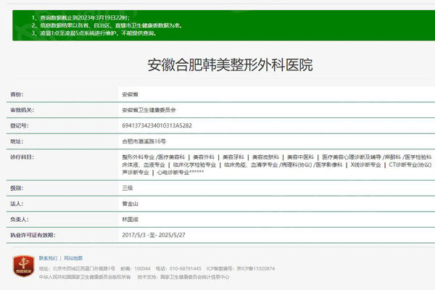This screenshot has height=290, width=435.
Task: Open the 联系我们 contact link
Action: 48,258
